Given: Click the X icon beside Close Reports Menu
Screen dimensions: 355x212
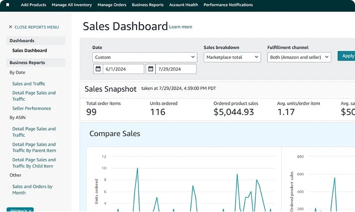Looking at the screenshot, I should point(10,27).
